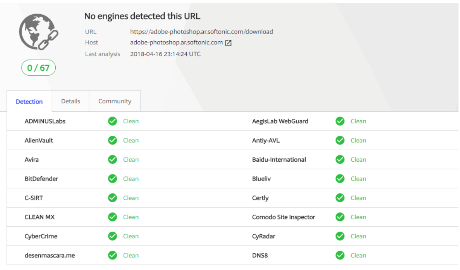This screenshot has width=460, height=270.
Task: Click the Clean result for AlienVault
Action: pos(131,140)
